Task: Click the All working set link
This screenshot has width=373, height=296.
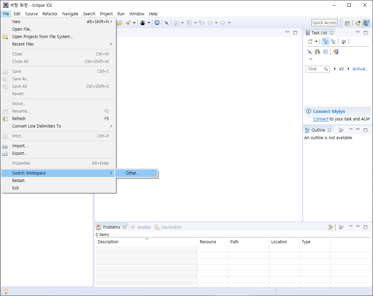Action: [341, 69]
